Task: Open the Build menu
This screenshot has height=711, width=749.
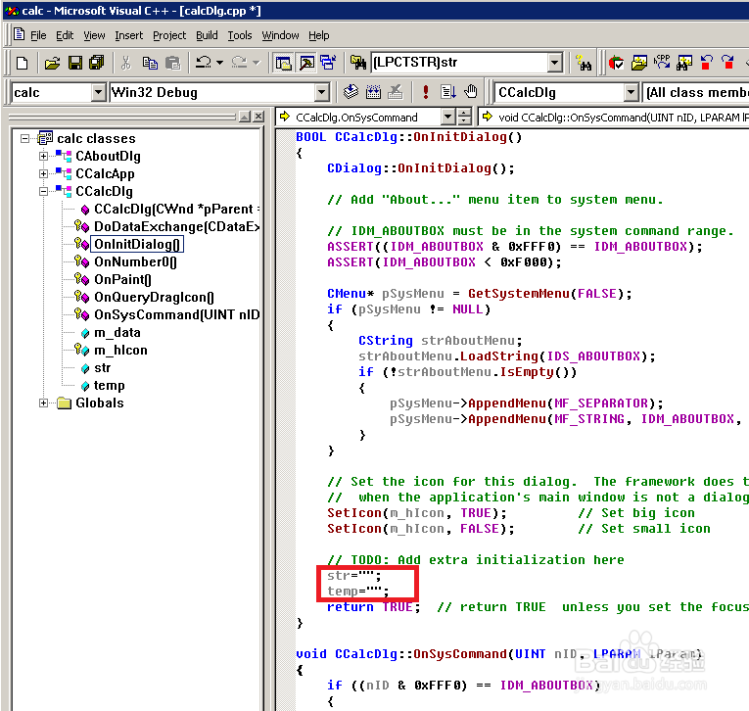Action: 207,35
